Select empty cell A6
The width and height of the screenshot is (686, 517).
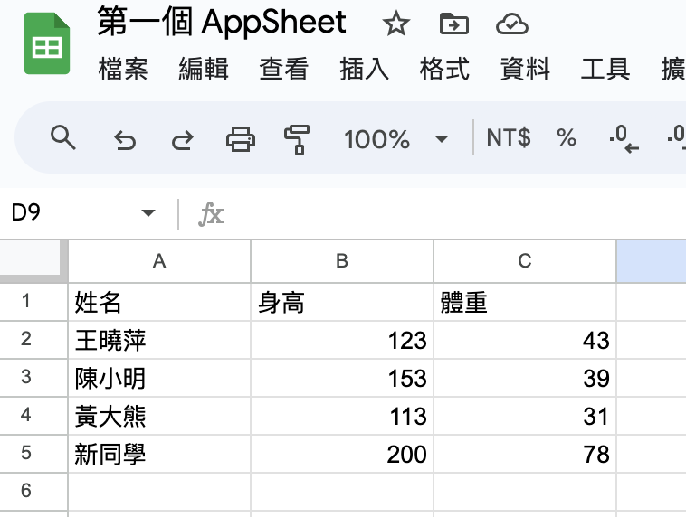(x=159, y=491)
